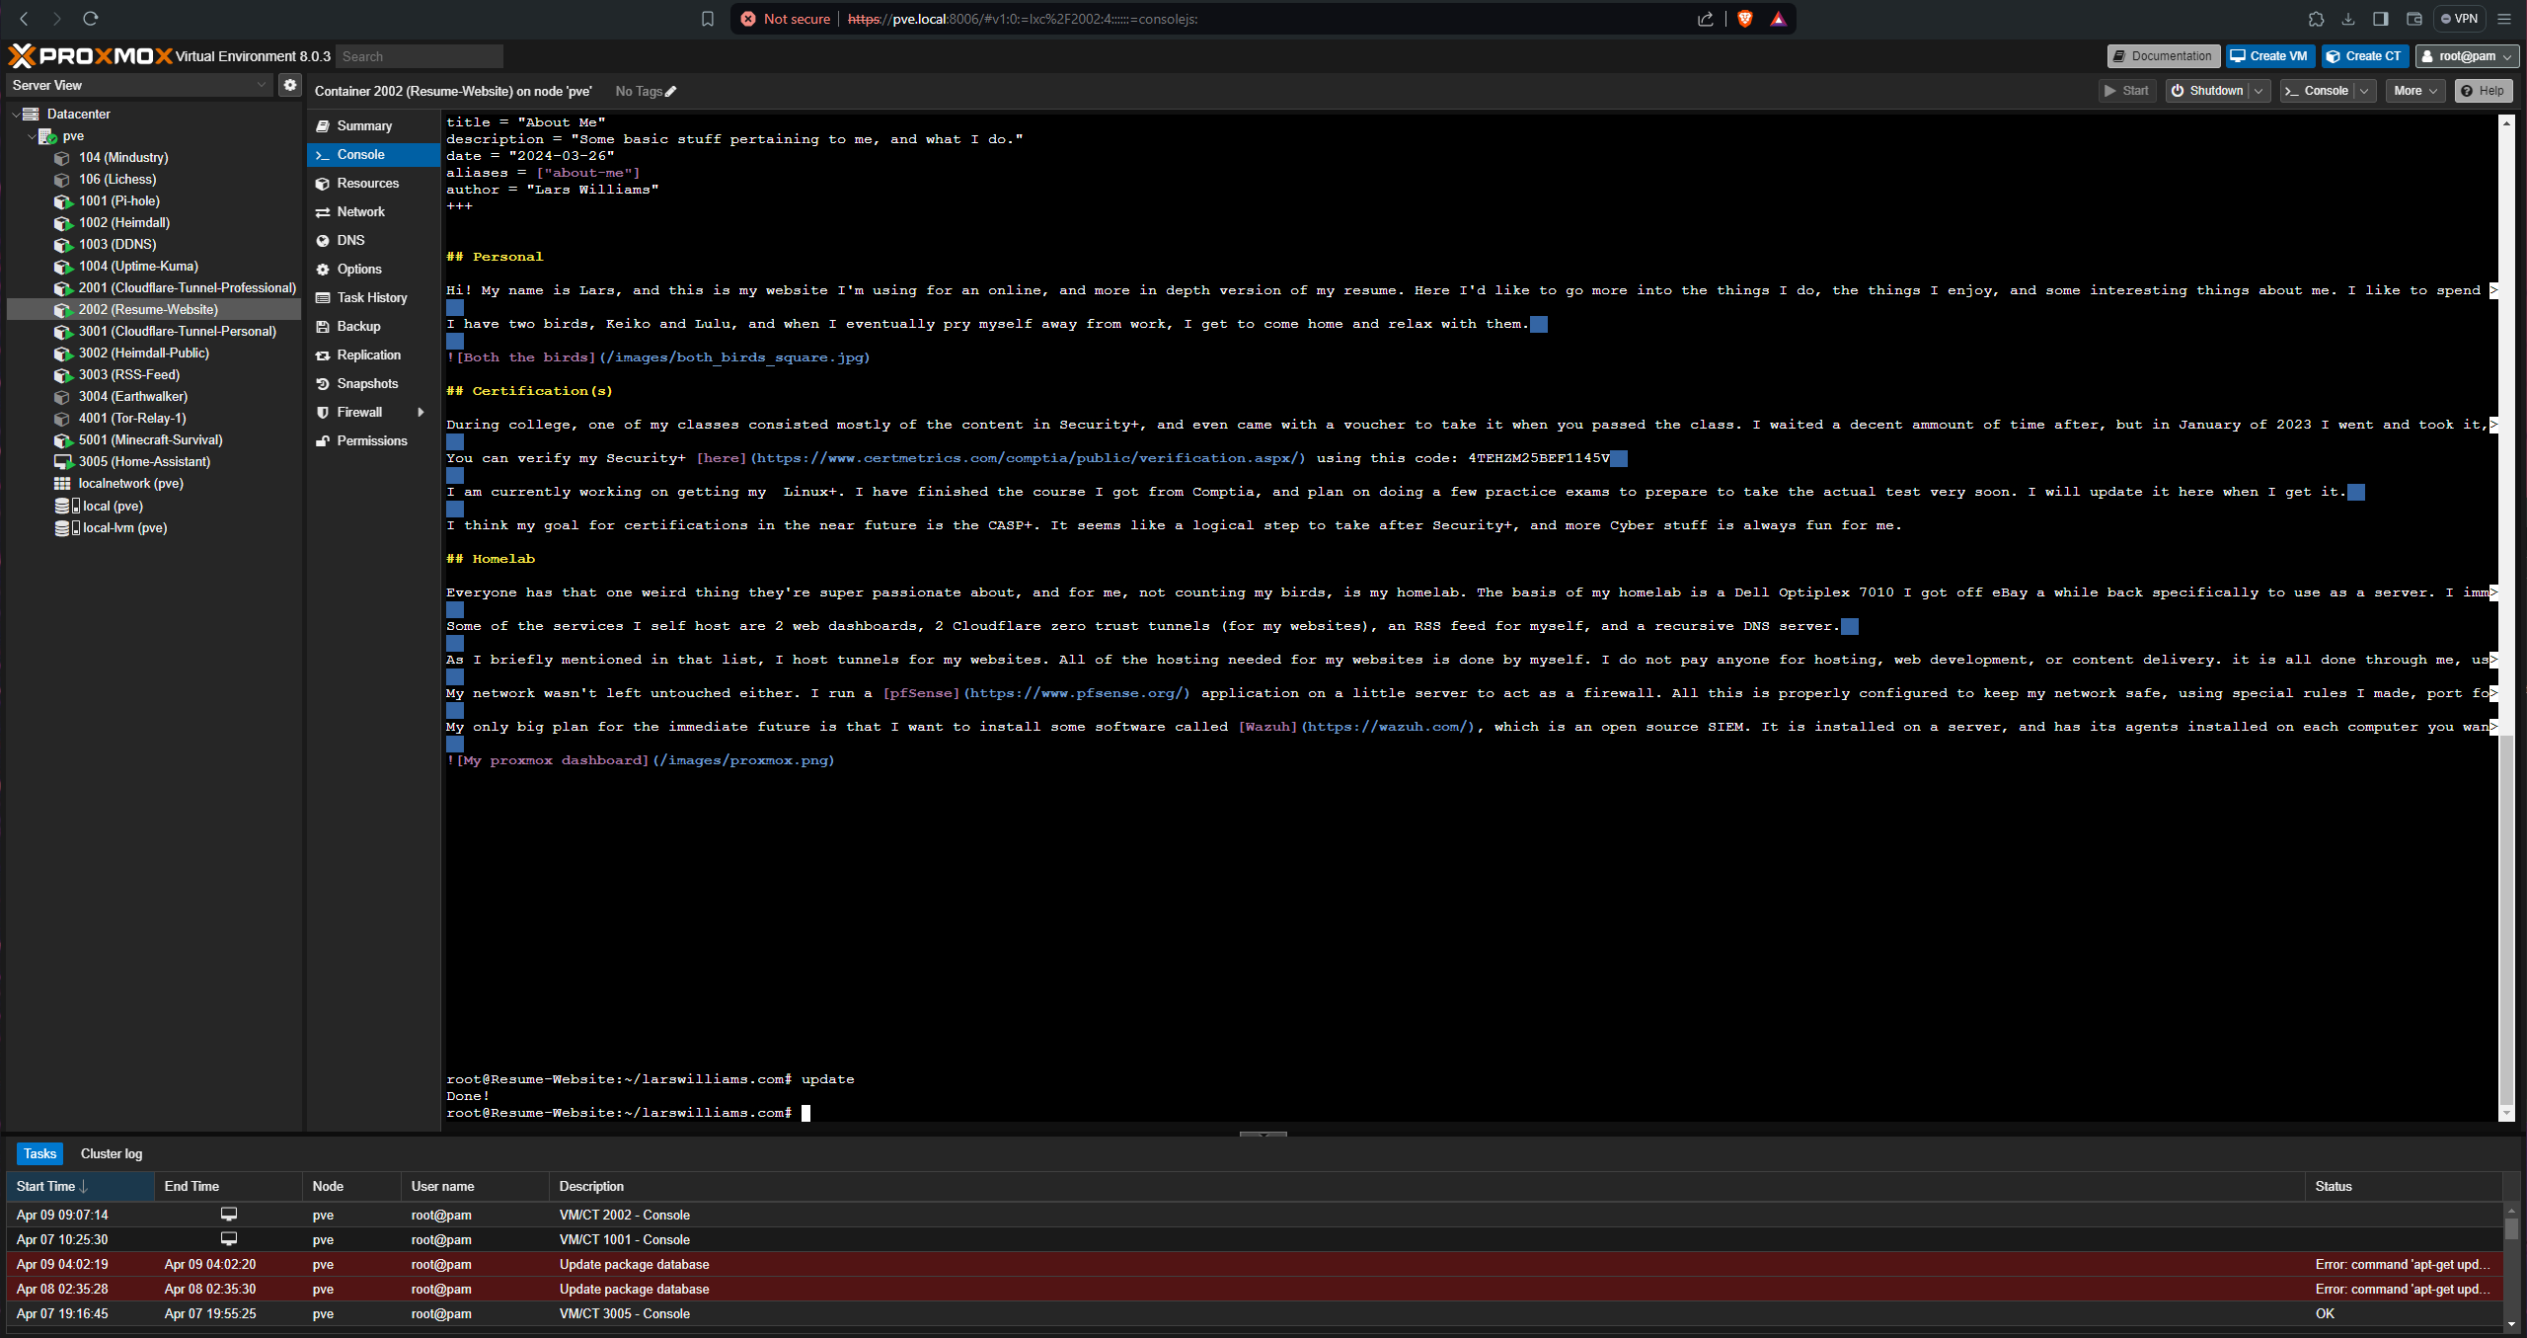Screen dimensions: 2527x1338
Task: Click the Help button
Action: (2483, 91)
